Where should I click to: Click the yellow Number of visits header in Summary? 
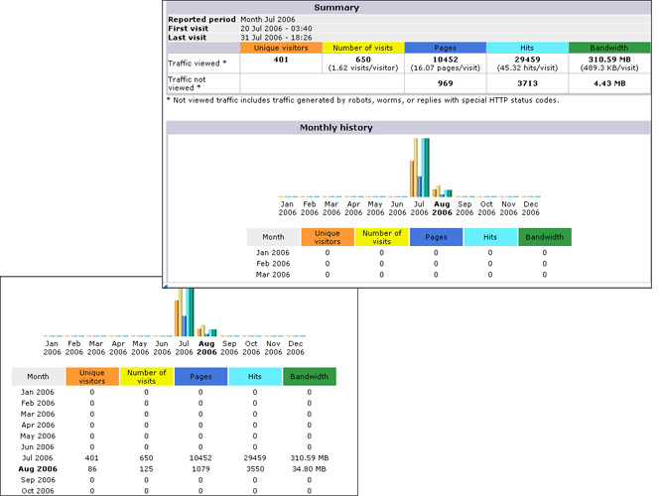pos(363,48)
